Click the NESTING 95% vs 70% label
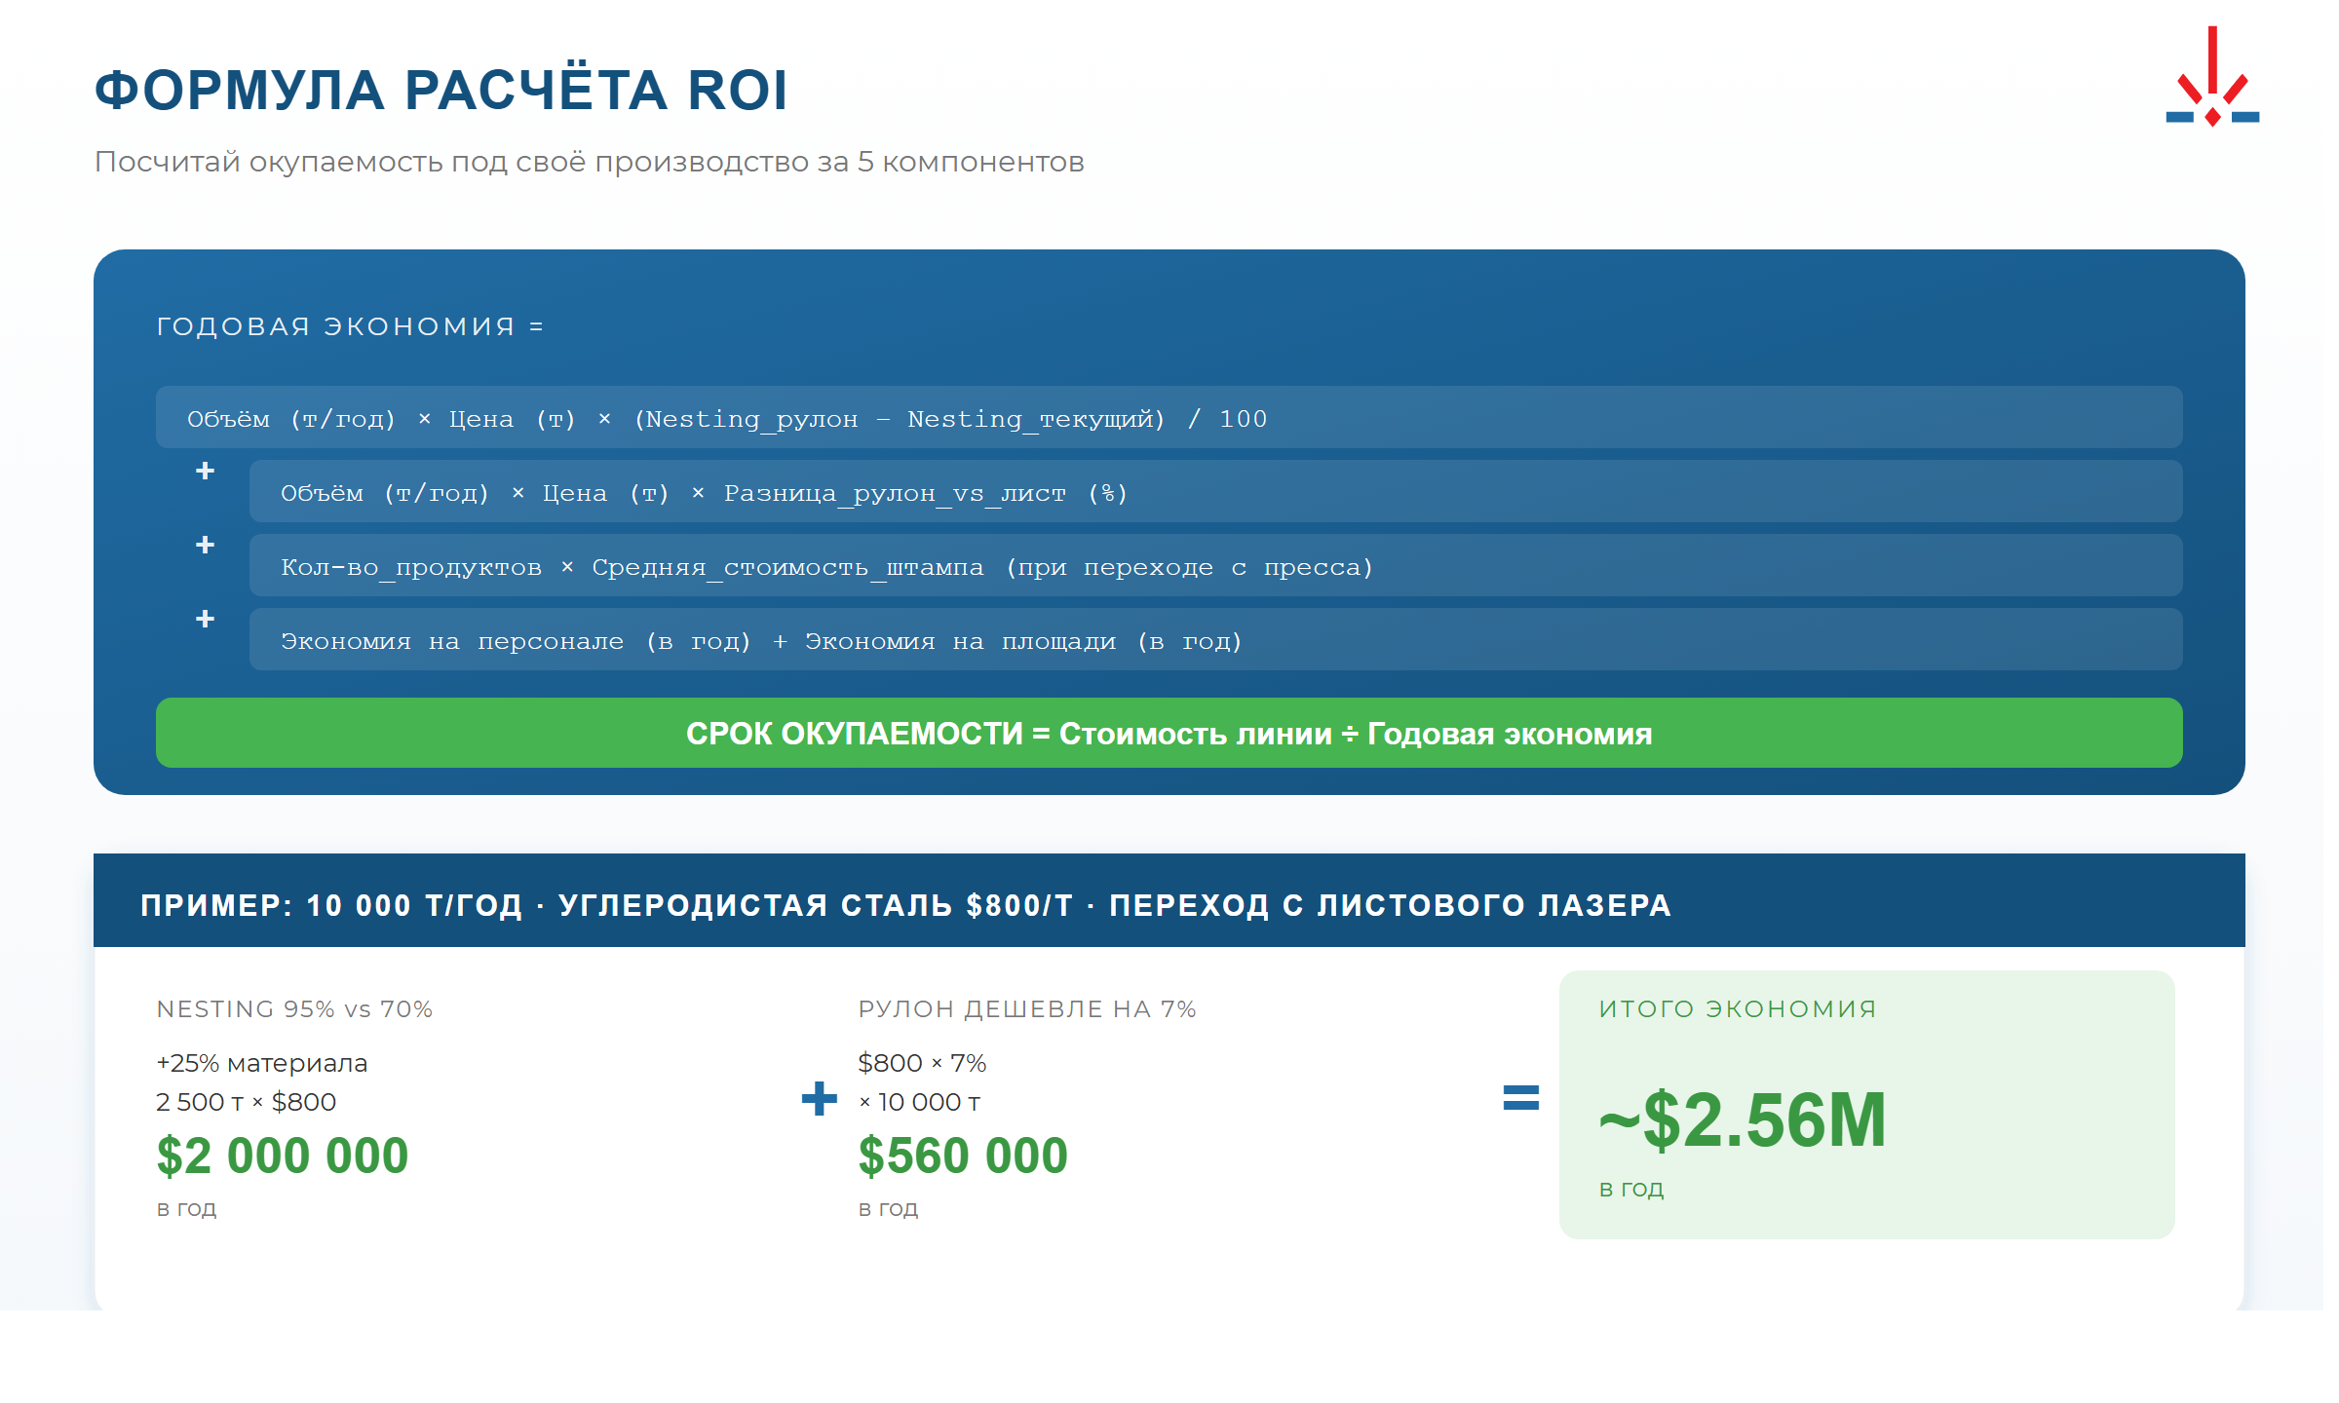Screen dimensions: 2339x1403 click(x=294, y=1008)
